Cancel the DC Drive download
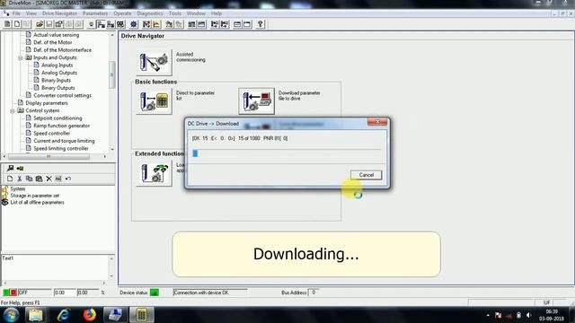Viewport: 575px width, 323px height. click(x=366, y=175)
